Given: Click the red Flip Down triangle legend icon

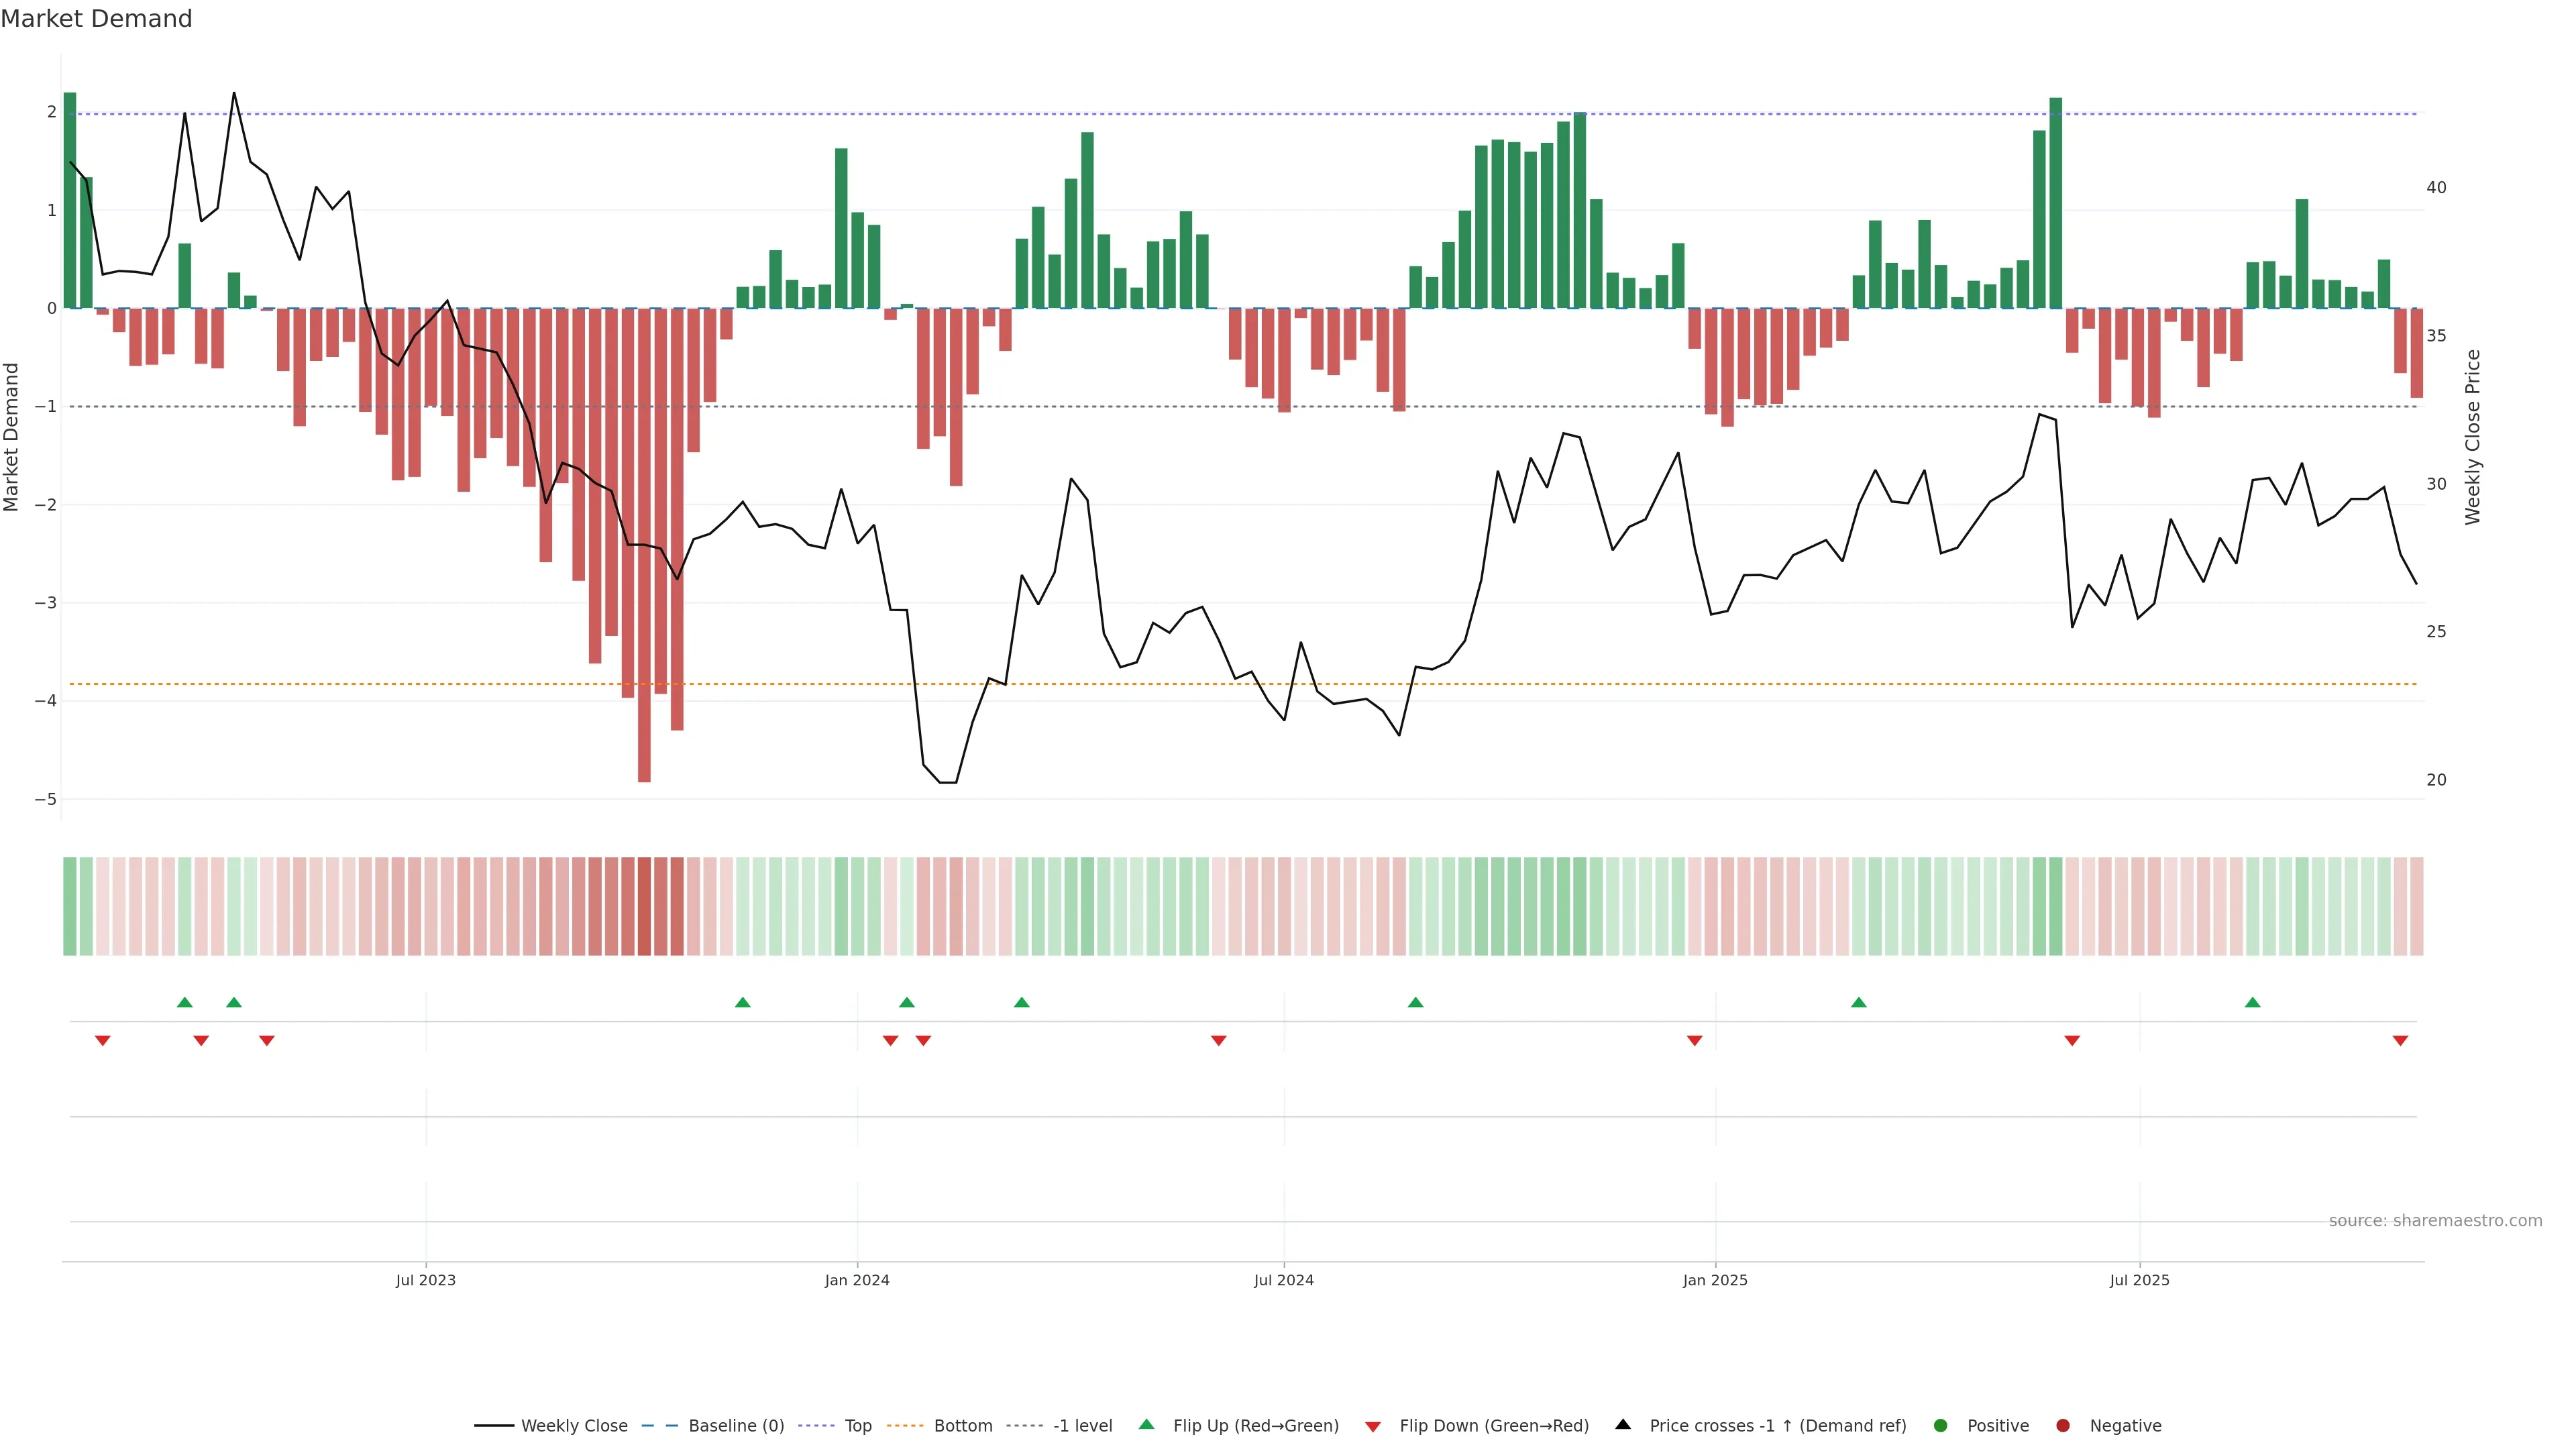Looking at the screenshot, I should [1373, 1427].
